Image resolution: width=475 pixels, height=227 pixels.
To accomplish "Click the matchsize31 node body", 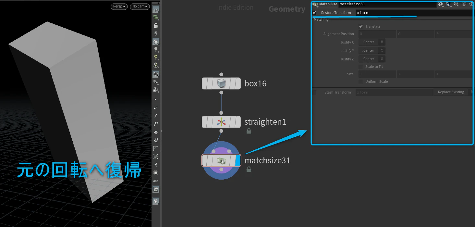I will [221, 160].
